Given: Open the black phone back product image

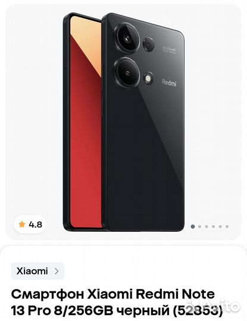Looking at the screenshot, I should (x=145, y=123).
